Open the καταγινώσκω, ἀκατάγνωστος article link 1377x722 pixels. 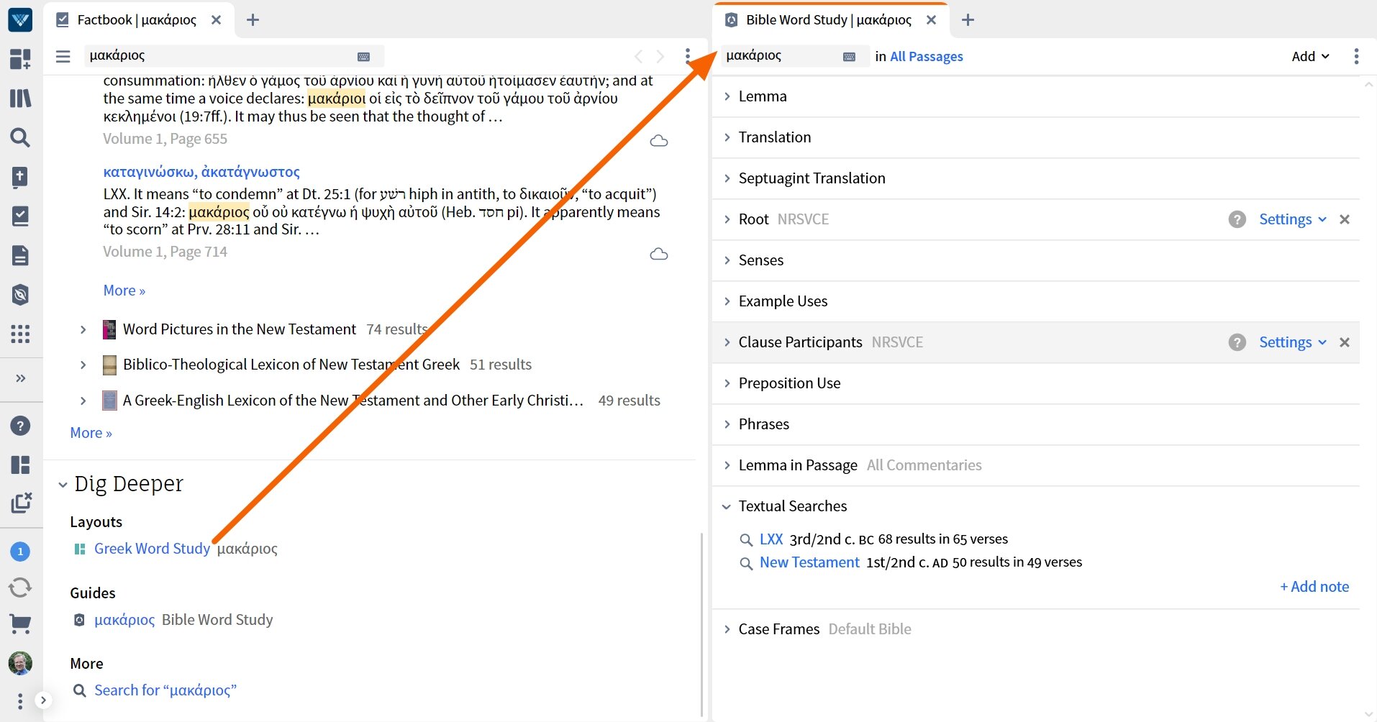(x=201, y=172)
